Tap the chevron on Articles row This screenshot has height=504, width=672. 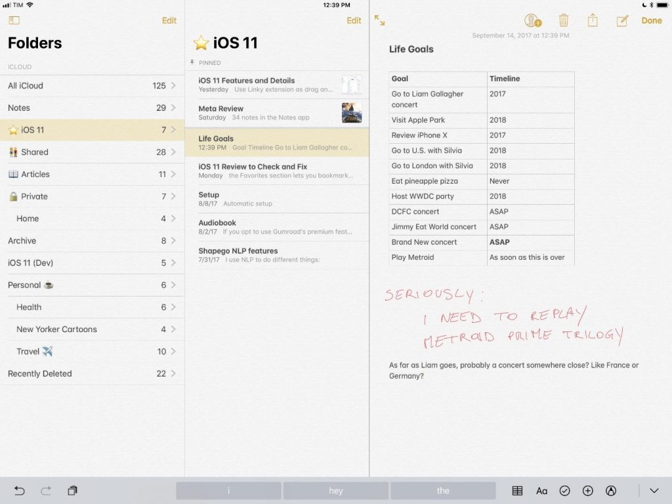[173, 174]
